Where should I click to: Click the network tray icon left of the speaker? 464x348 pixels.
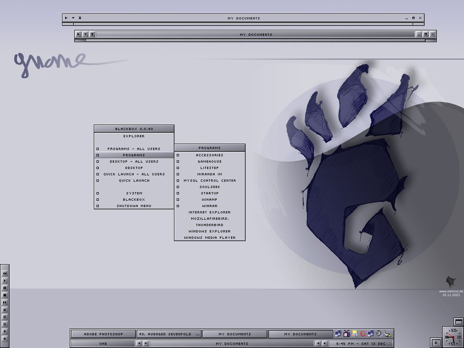point(371,334)
